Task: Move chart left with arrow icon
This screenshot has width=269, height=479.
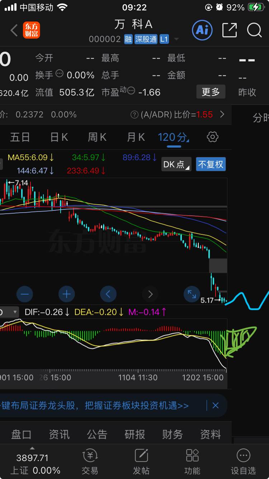Action: tap(108, 294)
